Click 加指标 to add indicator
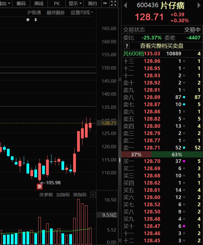This screenshot has width=203, height=245. pyautogui.click(x=63, y=195)
